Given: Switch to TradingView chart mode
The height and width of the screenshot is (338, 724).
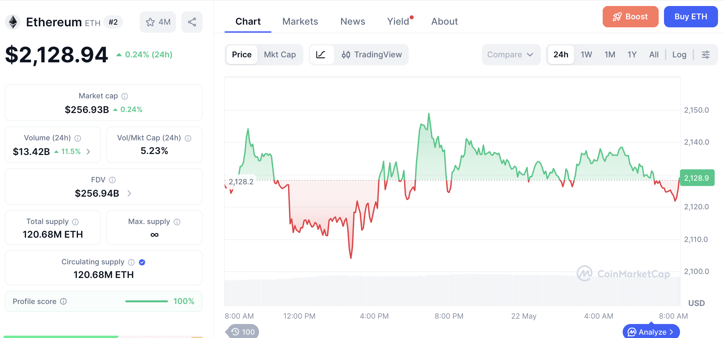Looking at the screenshot, I should pyautogui.click(x=372, y=55).
